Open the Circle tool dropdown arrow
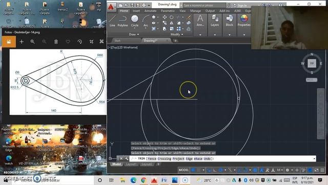328x185 pixels. (135, 28)
